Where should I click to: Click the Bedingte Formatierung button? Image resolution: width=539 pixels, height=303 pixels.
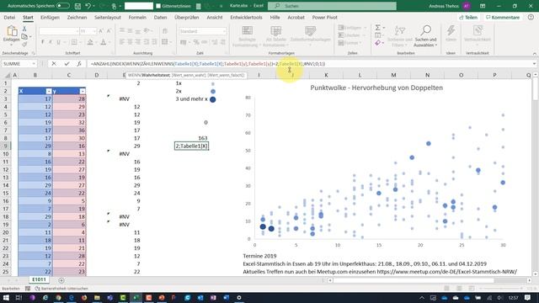point(247,36)
